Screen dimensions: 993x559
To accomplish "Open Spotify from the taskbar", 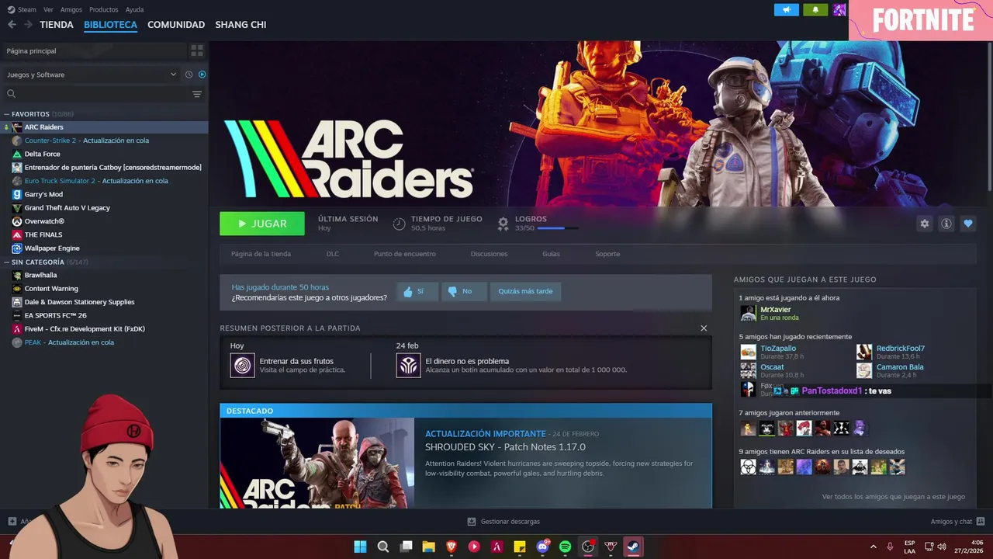I will coord(565,547).
